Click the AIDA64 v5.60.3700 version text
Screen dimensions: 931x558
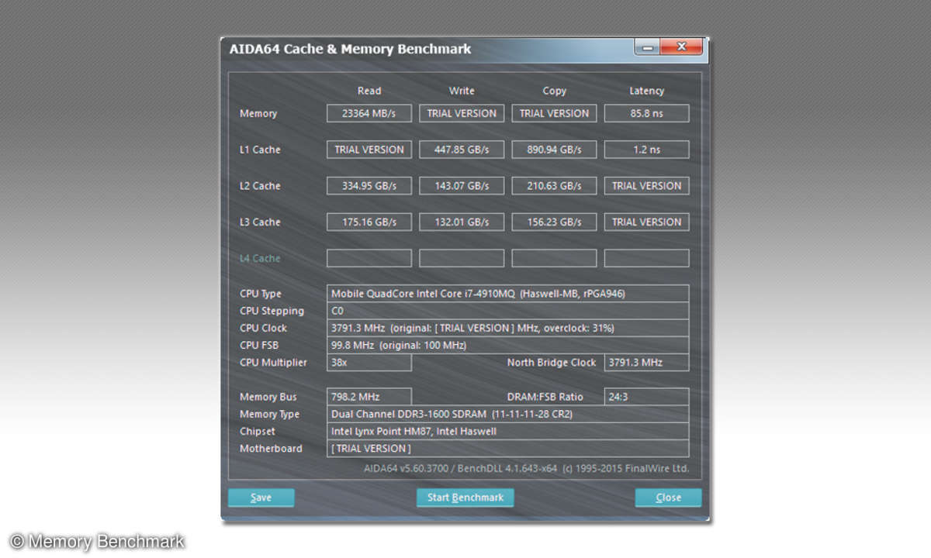(526, 469)
